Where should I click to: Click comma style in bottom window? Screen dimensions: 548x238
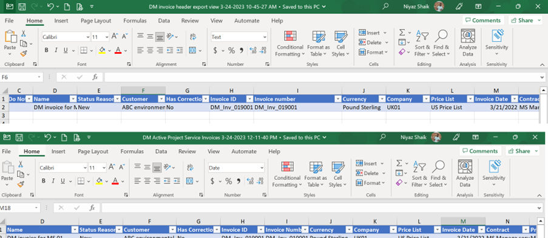(238, 181)
